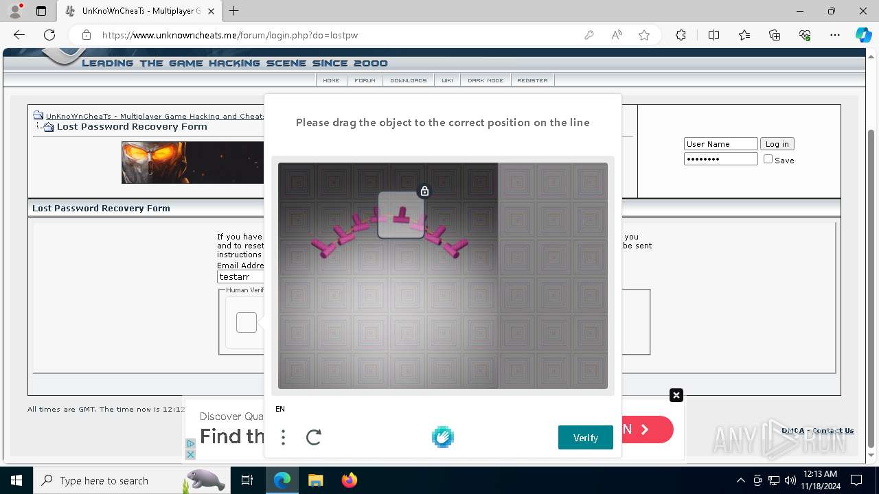Open the Favorites list icon
Screen dimensions: 879x494
(744, 35)
